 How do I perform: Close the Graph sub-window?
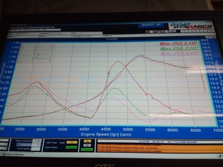213,37
